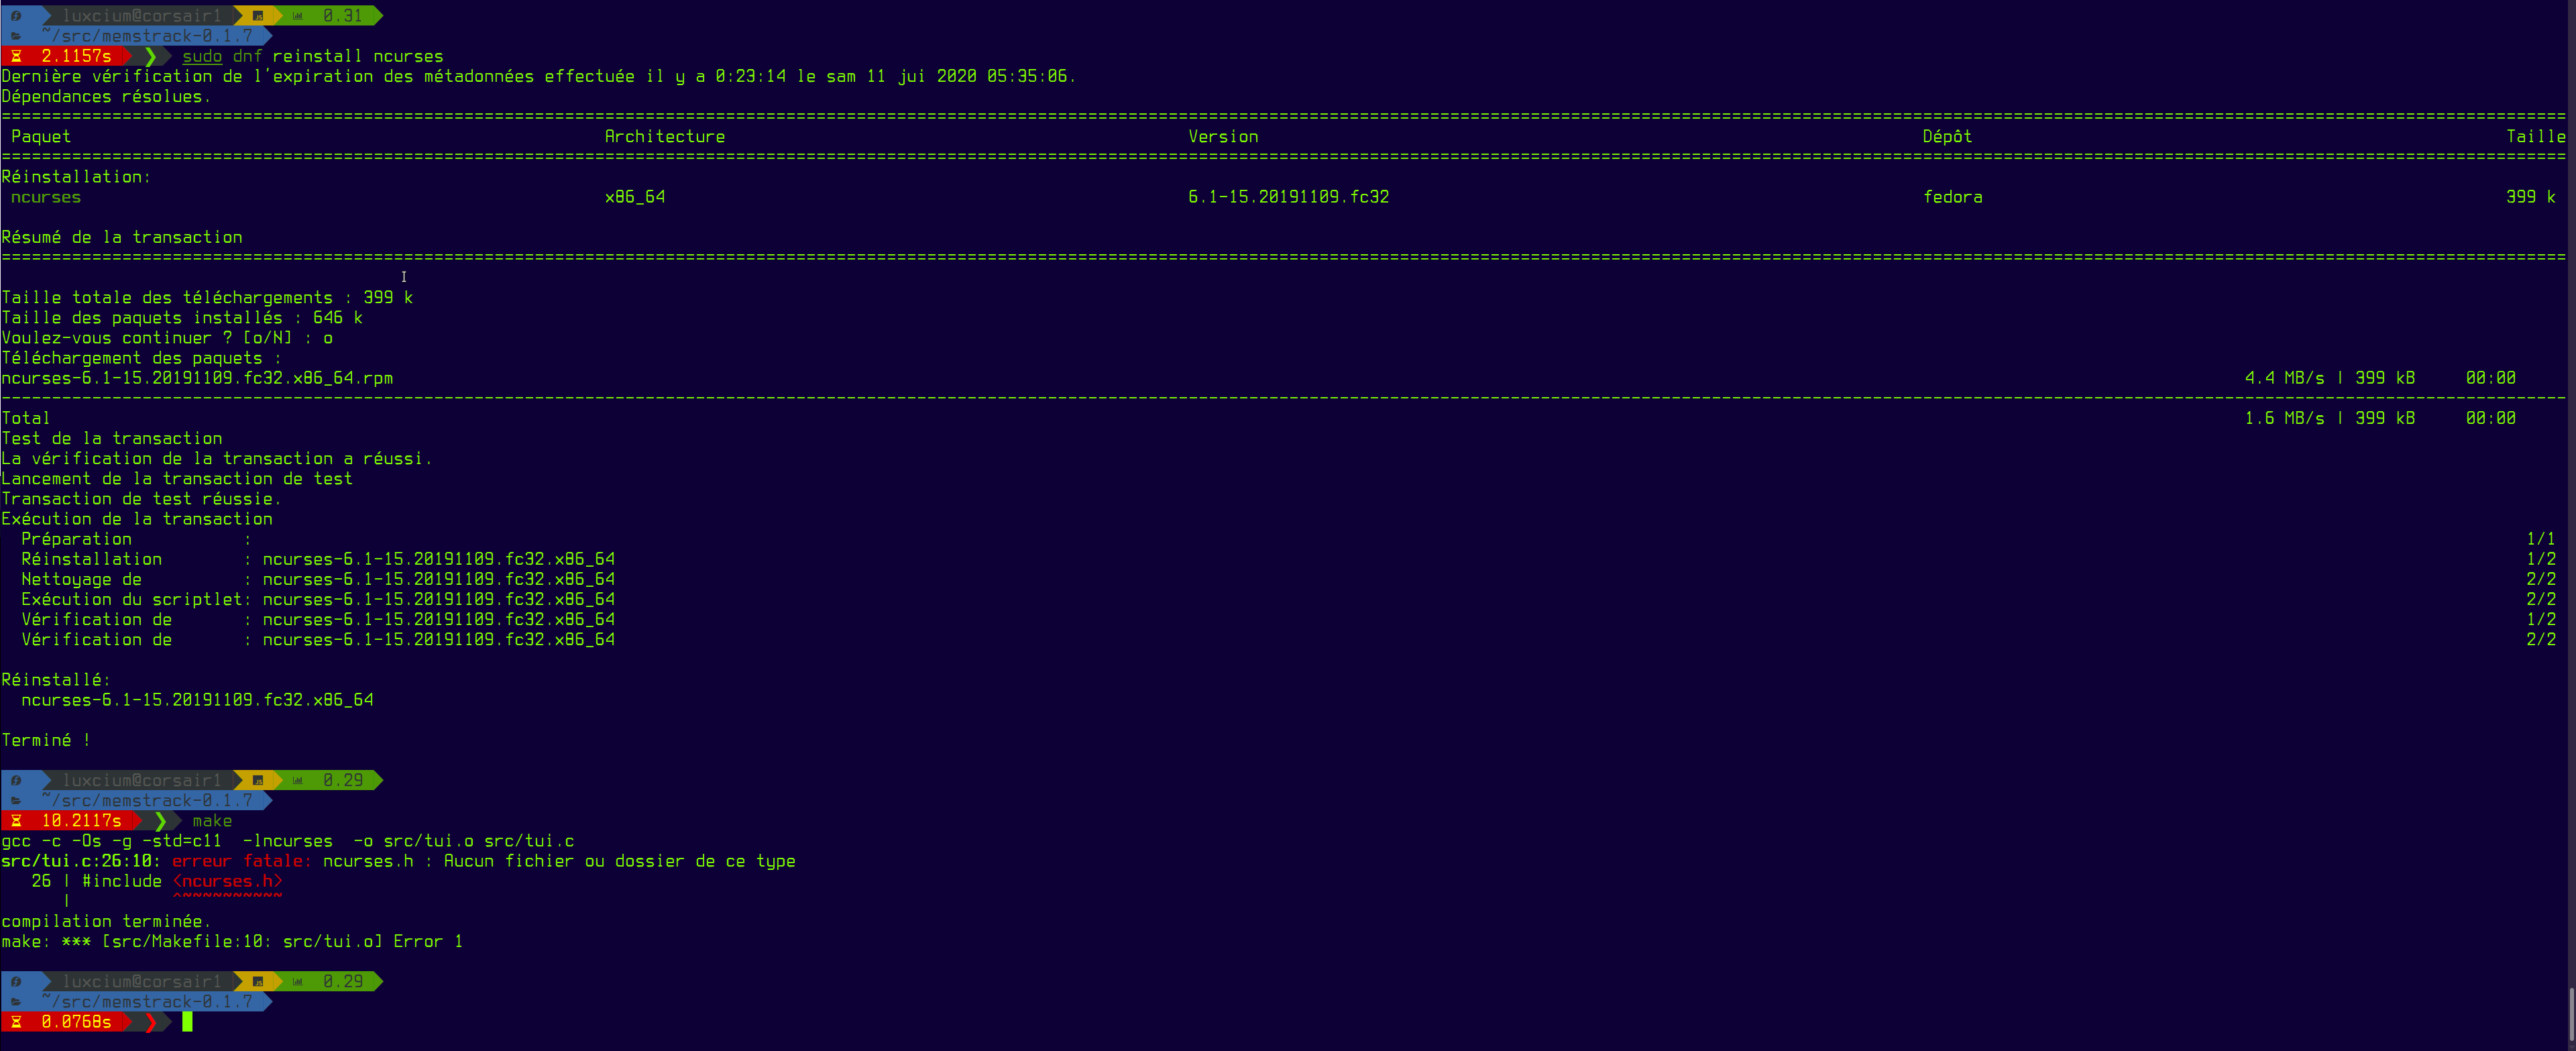This screenshot has height=1051, width=2576.
Task: Click the timer text '2.1157s'
Action: (77, 56)
